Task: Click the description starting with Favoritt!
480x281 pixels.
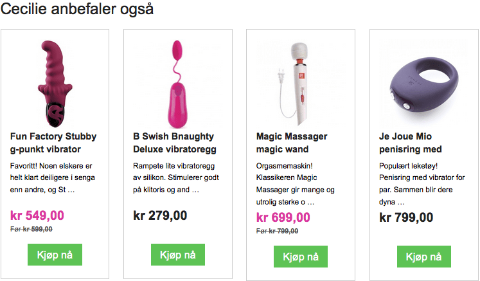Action: point(52,177)
